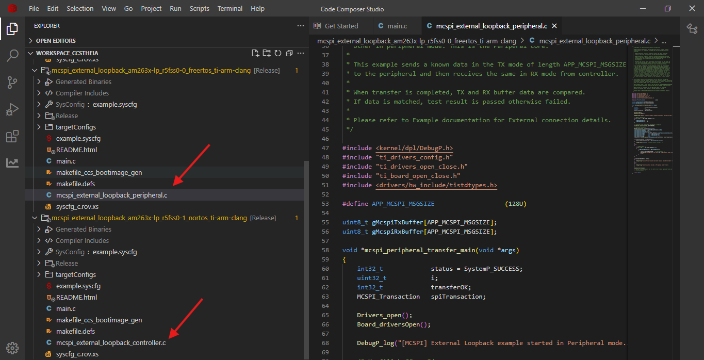Close the mcspi_external_loopback_peripheral.c tab
The image size is (704, 360).
pos(554,26)
